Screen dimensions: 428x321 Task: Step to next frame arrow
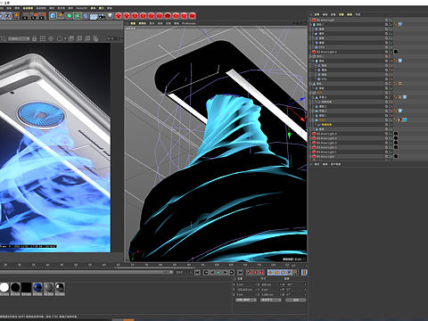pos(225,272)
